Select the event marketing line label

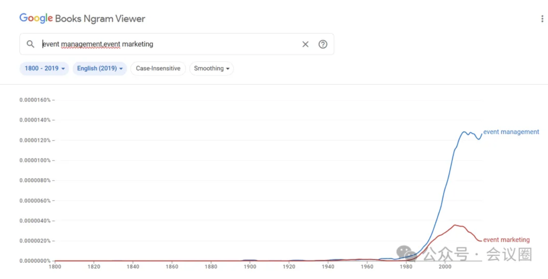point(506,240)
